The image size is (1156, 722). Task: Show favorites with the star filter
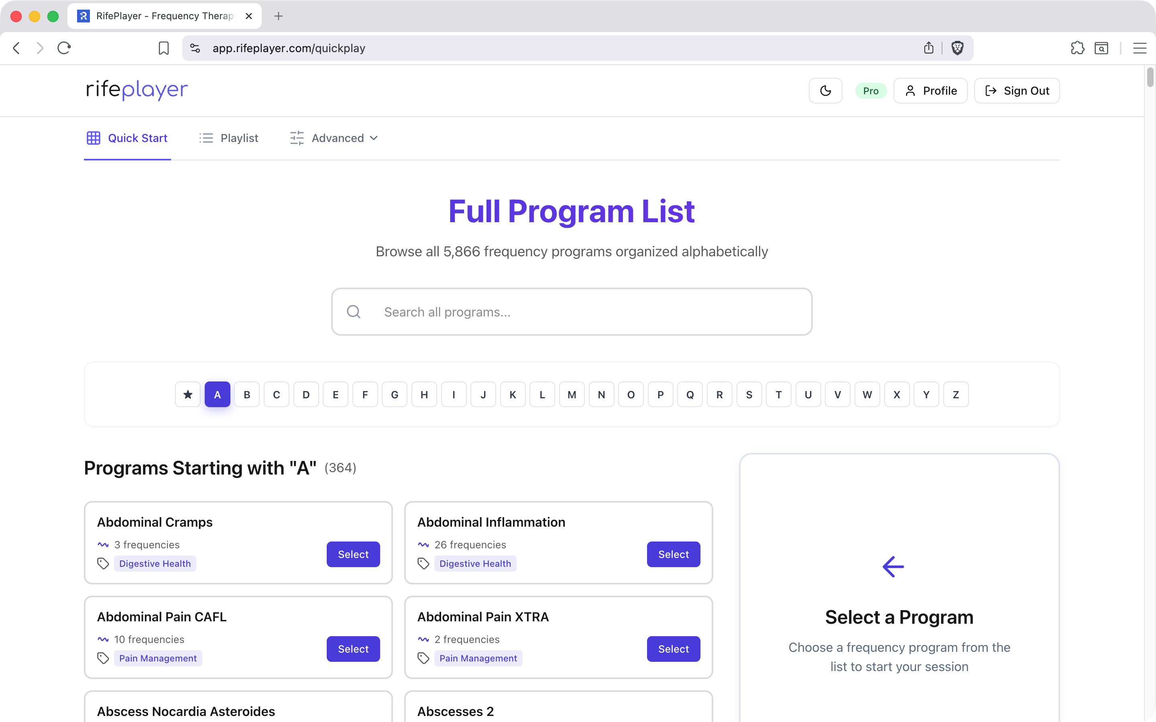point(188,394)
